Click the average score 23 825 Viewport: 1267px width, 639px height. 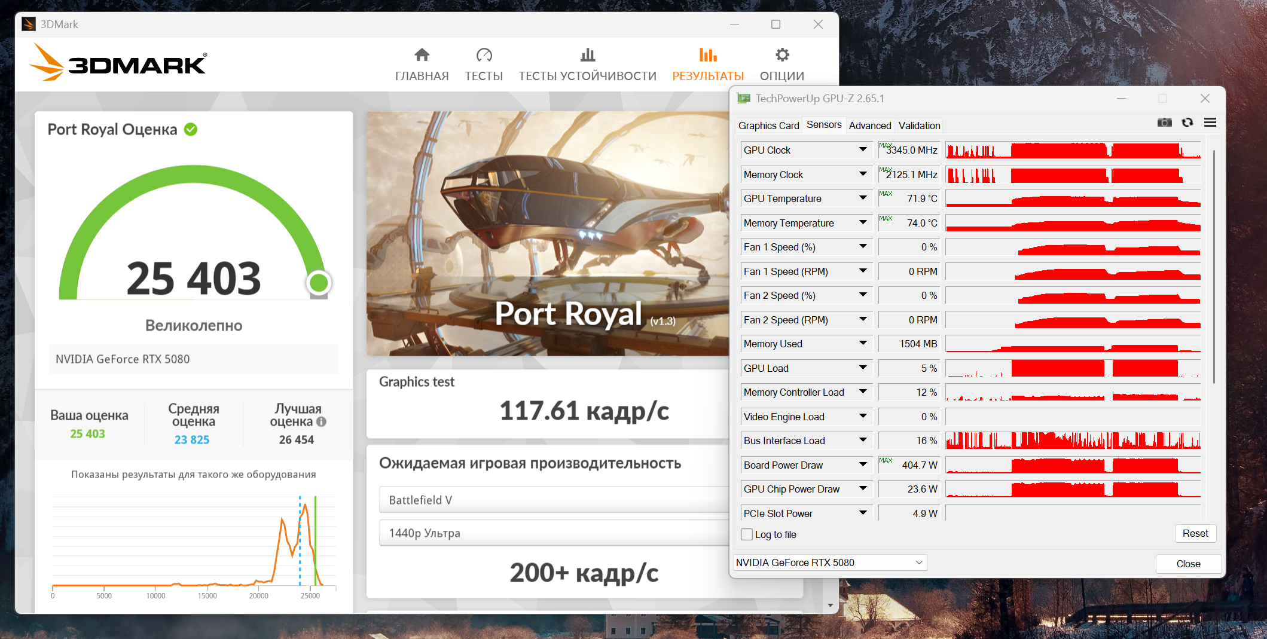tap(192, 439)
